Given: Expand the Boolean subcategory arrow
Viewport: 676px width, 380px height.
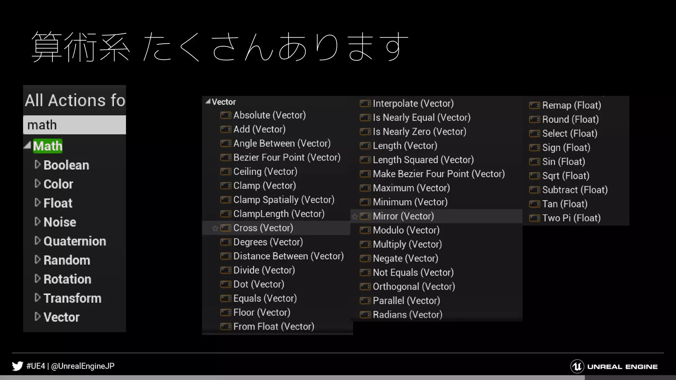Looking at the screenshot, I should (37, 165).
